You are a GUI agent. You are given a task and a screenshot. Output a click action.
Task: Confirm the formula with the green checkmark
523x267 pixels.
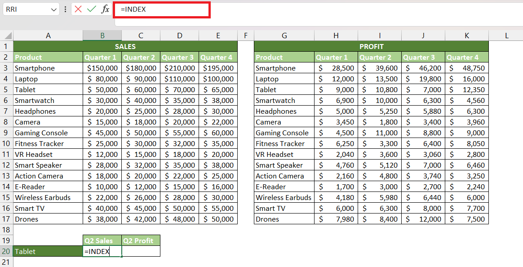click(x=91, y=9)
